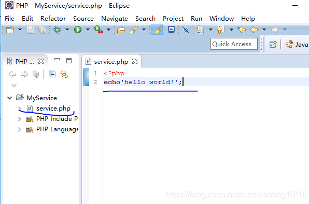Close the PHP Explorer view

point(41,61)
